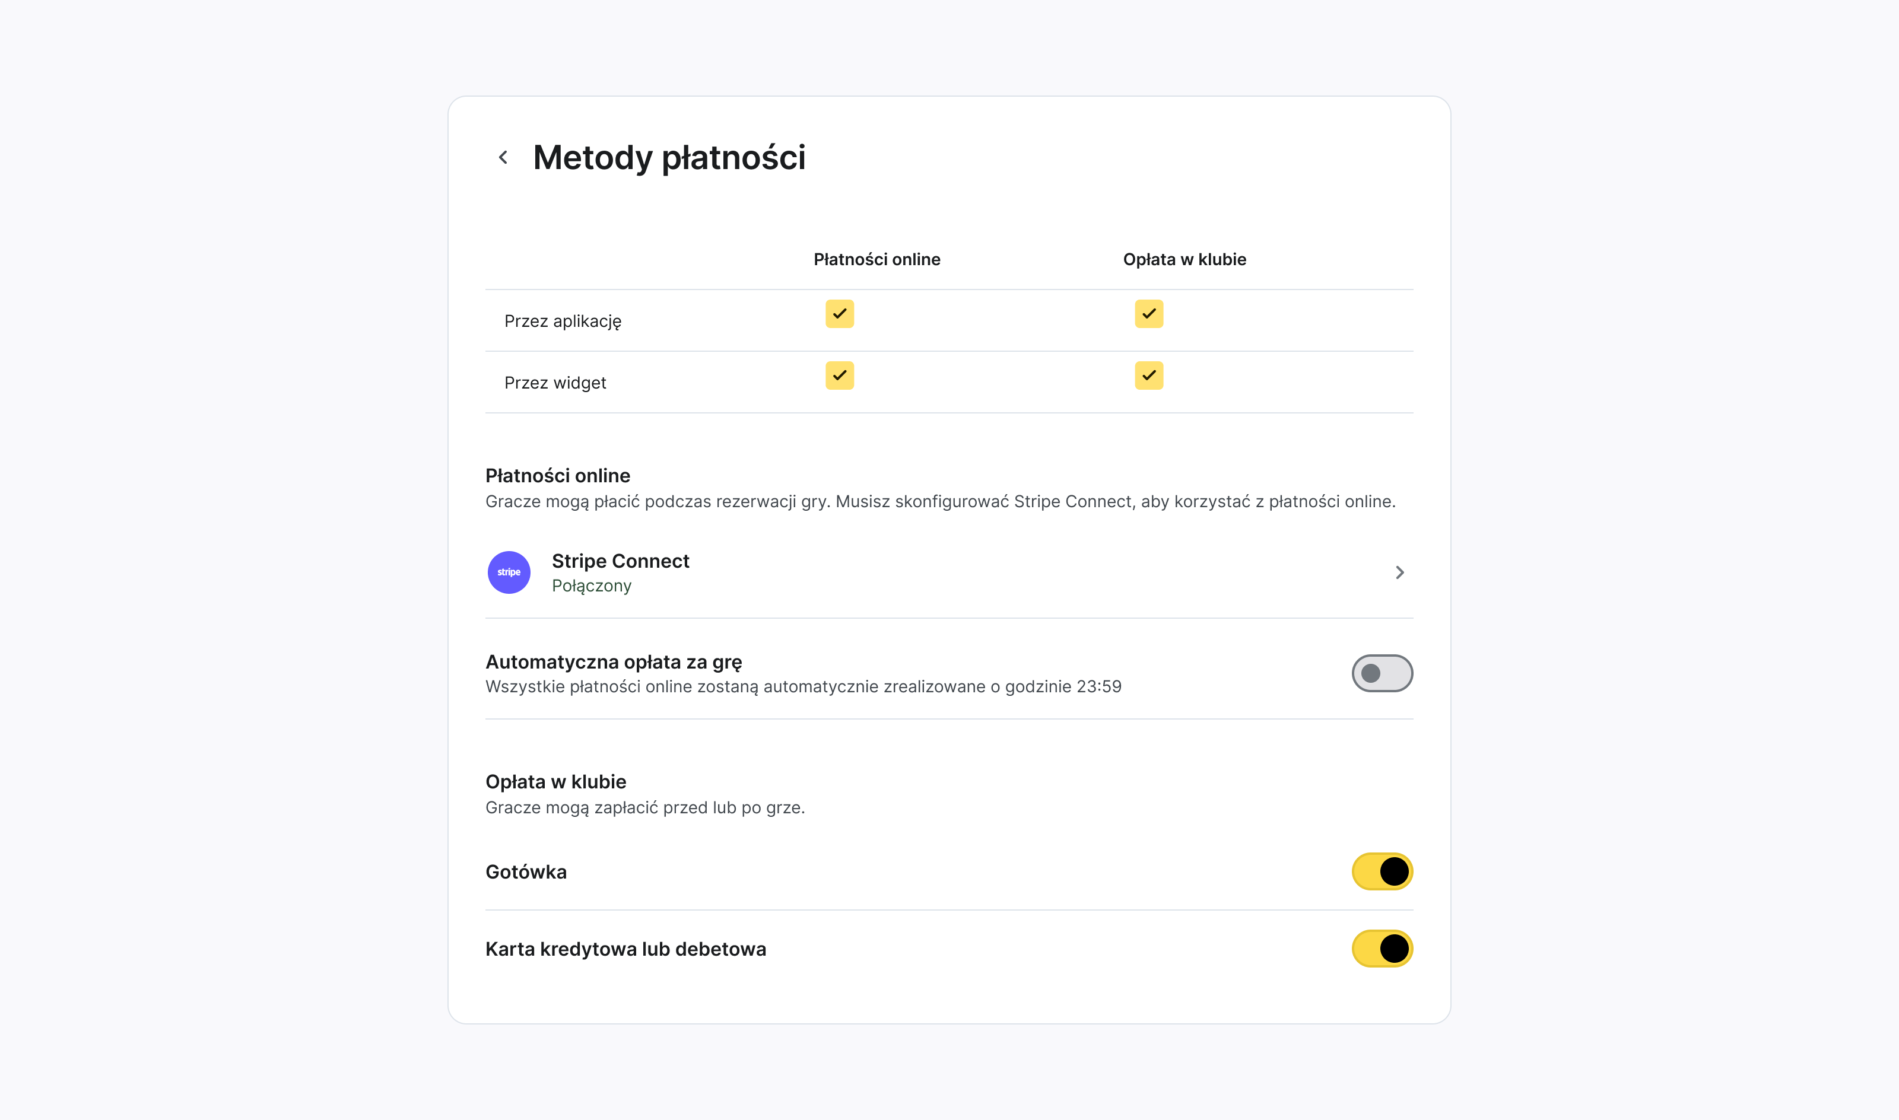Click the Opłata w klubie section heading
The width and height of the screenshot is (1899, 1120).
(555, 781)
